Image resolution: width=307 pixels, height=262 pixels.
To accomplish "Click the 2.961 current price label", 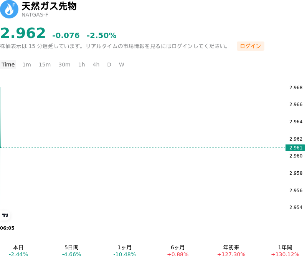I will (x=295, y=148).
